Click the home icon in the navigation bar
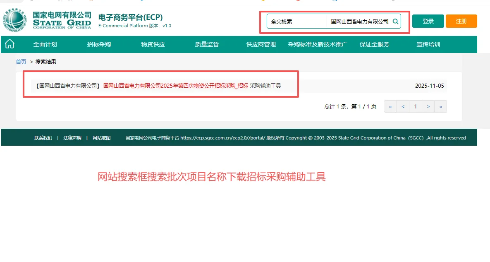The height and width of the screenshot is (262, 490). [x=9, y=44]
